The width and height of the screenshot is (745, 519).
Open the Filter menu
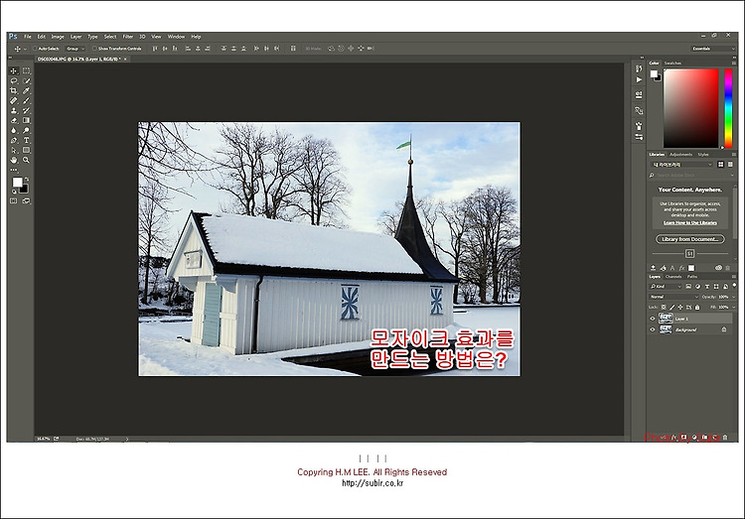point(128,37)
